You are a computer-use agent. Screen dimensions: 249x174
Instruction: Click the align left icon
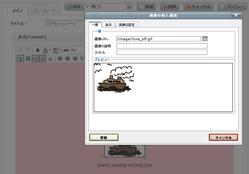coord(59,59)
